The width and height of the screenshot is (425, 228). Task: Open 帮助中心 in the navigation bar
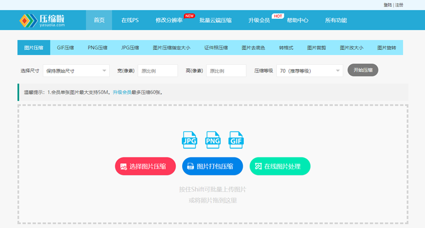point(297,20)
